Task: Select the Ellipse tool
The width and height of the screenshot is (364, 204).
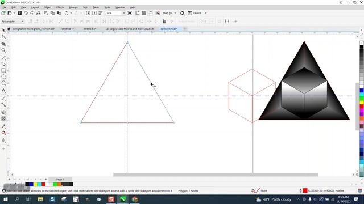Action: tap(3, 76)
